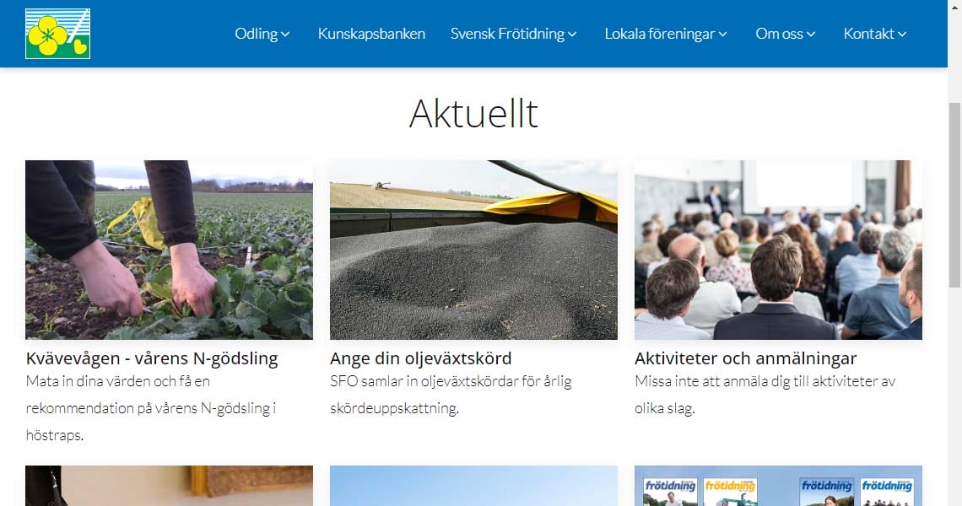The width and height of the screenshot is (962, 506).
Task: Expand the Lokala föreningar dropdown
Action: [x=666, y=34]
